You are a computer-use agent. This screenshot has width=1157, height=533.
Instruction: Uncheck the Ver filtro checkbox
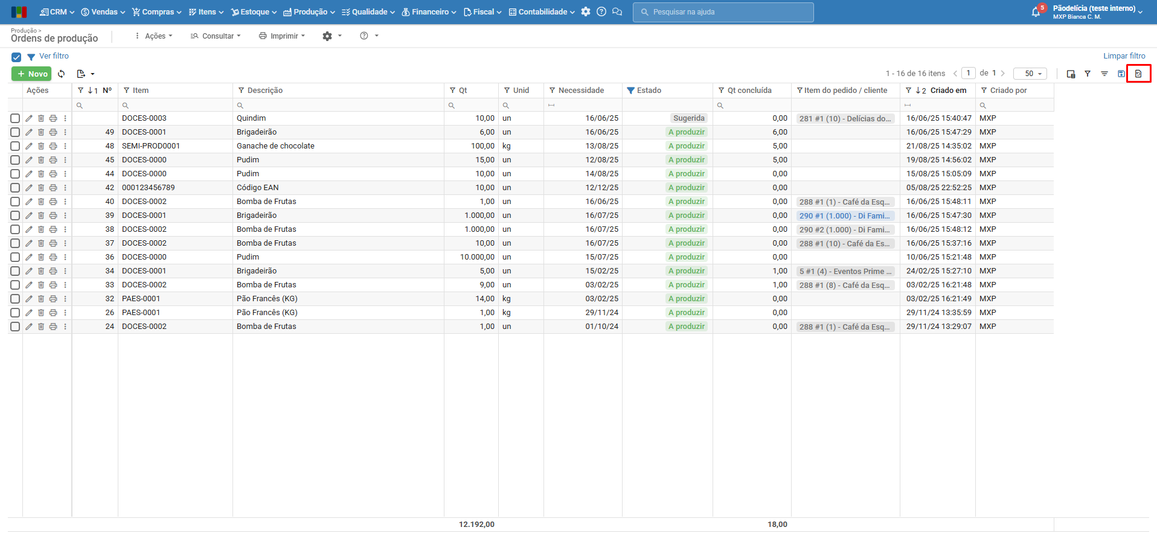(x=16, y=57)
